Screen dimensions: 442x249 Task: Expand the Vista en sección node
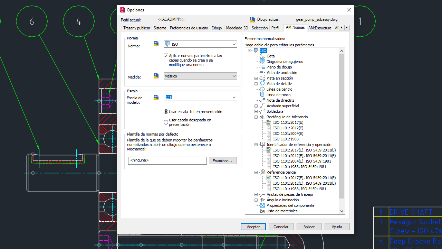click(256, 78)
